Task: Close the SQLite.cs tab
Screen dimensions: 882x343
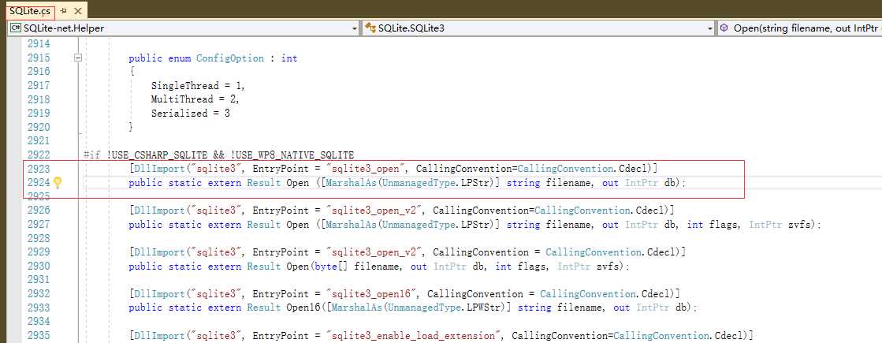Action: coord(77,11)
